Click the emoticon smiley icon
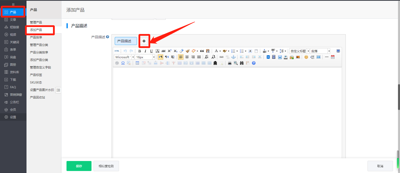 [x=306, y=57]
